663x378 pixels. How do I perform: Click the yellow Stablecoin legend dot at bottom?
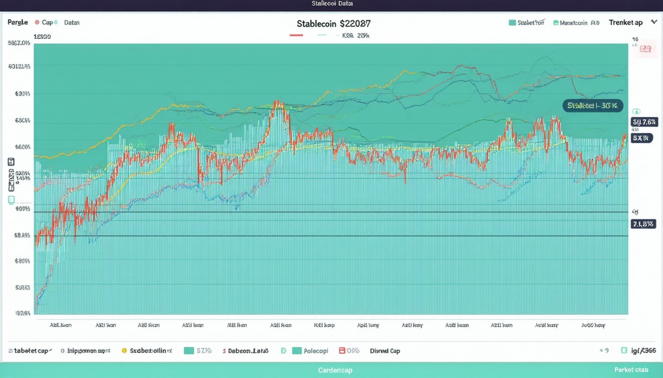(x=124, y=351)
